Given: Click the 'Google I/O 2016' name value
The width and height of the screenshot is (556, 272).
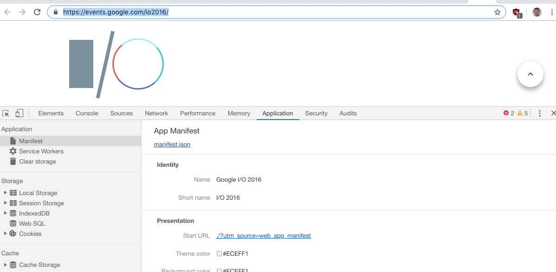Looking at the screenshot, I should pyautogui.click(x=239, y=180).
